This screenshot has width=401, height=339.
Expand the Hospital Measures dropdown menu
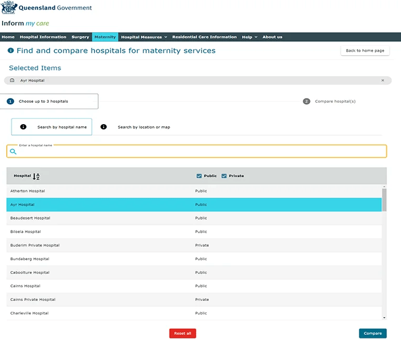click(x=144, y=37)
